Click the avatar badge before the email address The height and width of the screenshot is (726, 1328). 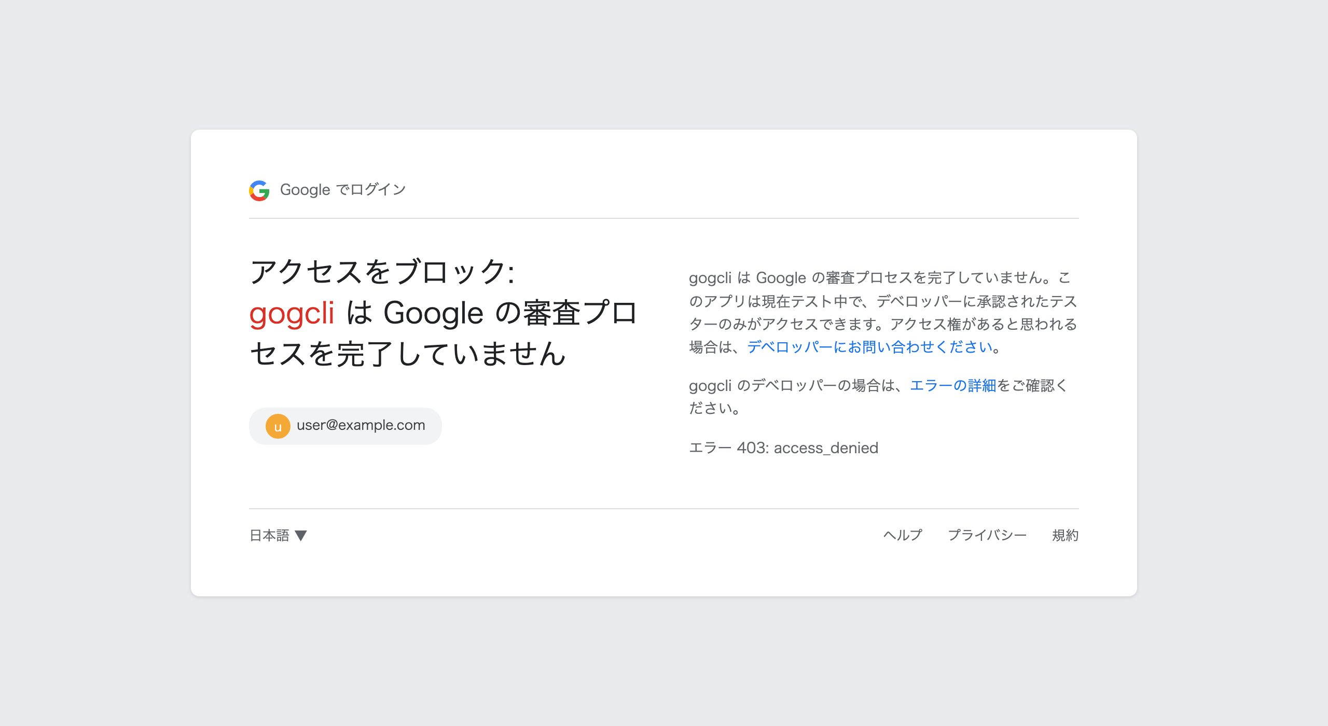pyautogui.click(x=278, y=425)
